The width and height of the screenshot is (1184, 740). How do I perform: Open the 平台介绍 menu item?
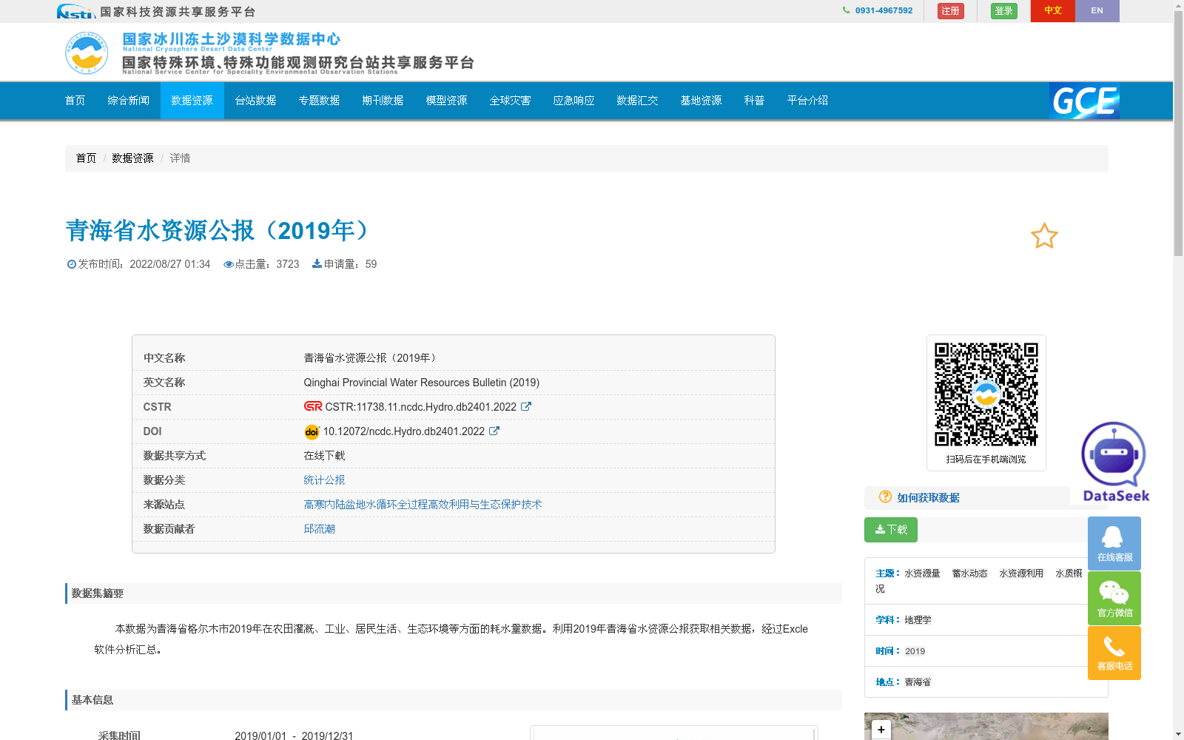tap(808, 101)
